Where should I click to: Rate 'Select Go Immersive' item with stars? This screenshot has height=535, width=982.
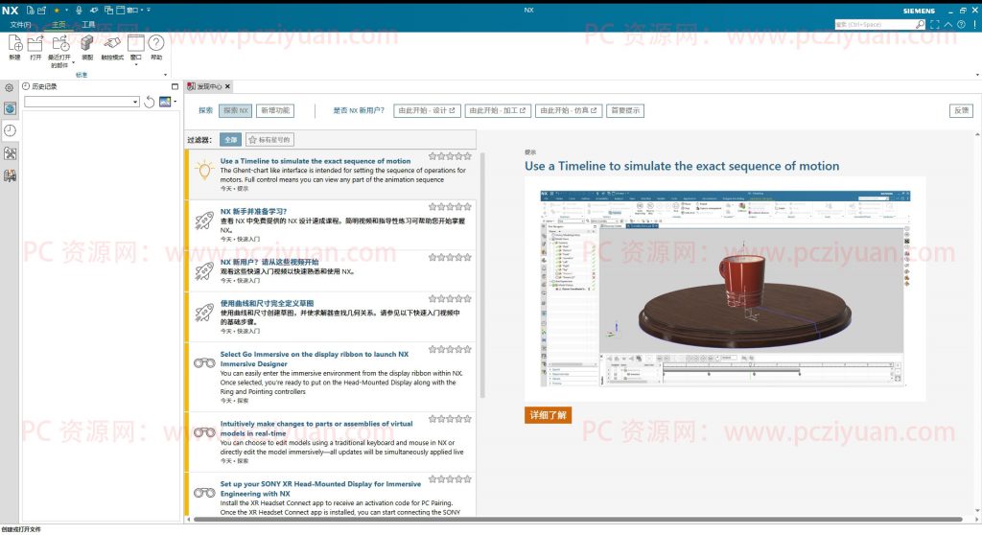tap(450, 349)
